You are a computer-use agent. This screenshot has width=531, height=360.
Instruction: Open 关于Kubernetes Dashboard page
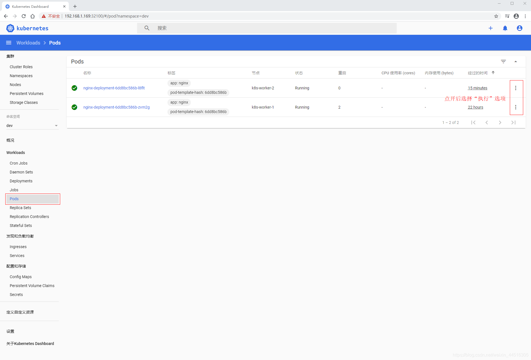click(x=30, y=344)
